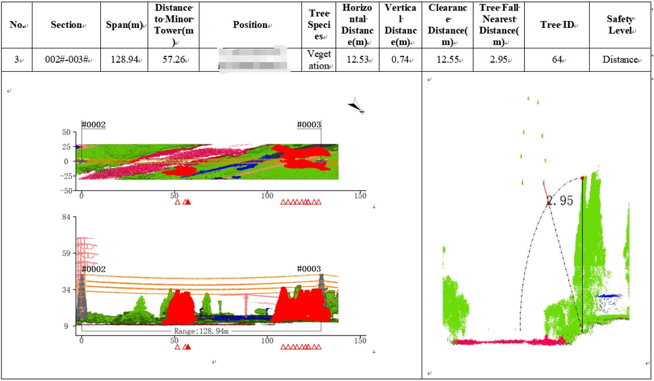The height and width of the screenshot is (381, 654).
Task: Select the Range:128.94m dimension label
Action: click(x=201, y=331)
